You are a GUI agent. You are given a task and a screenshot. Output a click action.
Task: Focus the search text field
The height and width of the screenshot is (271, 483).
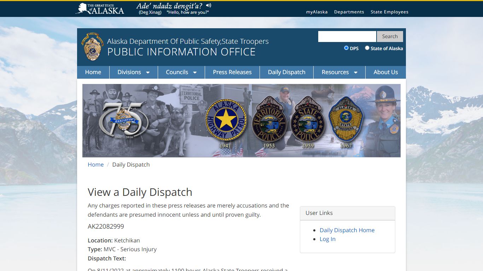tap(347, 36)
